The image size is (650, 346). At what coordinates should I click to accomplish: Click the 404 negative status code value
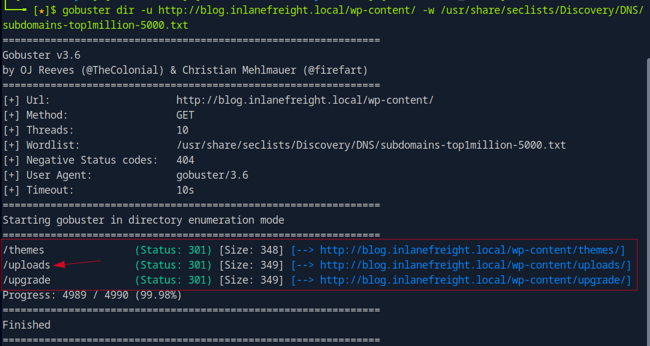[x=185, y=160]
